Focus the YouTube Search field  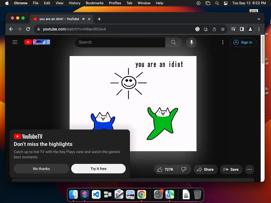coord(120,42)
